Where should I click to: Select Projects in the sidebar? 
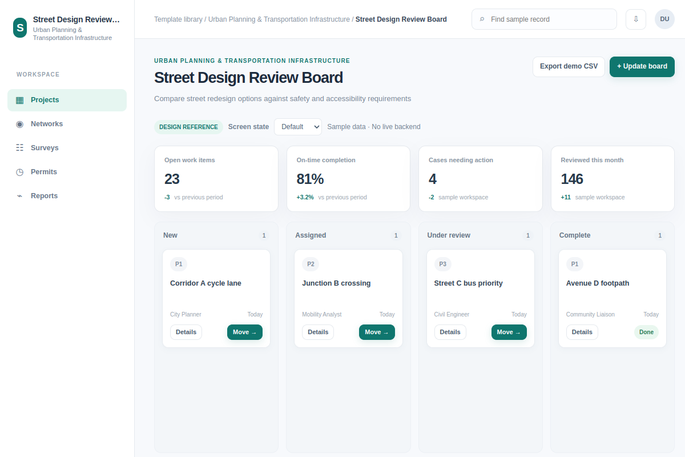67,100
